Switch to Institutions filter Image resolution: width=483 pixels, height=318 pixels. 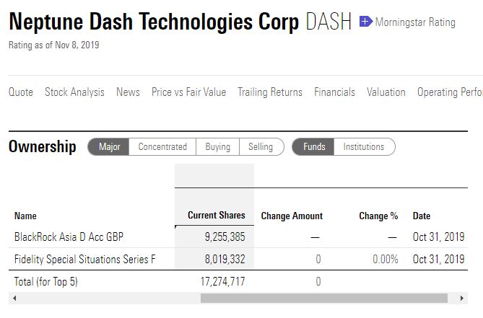coord(364,146)
